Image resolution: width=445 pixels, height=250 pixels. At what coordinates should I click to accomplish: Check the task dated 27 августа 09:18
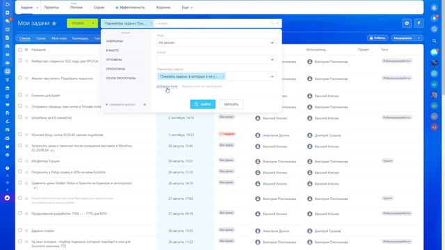coord(20,213)
